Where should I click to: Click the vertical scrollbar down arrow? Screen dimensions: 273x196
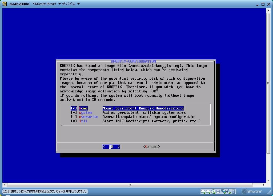click(268, 180)
